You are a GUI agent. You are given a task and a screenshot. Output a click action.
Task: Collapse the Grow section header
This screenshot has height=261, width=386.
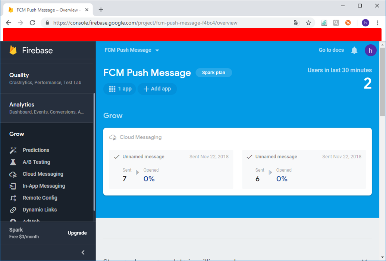click(17, 134)
